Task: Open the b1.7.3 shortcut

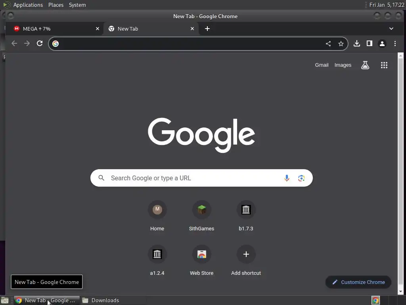Action: click(246, 216)
